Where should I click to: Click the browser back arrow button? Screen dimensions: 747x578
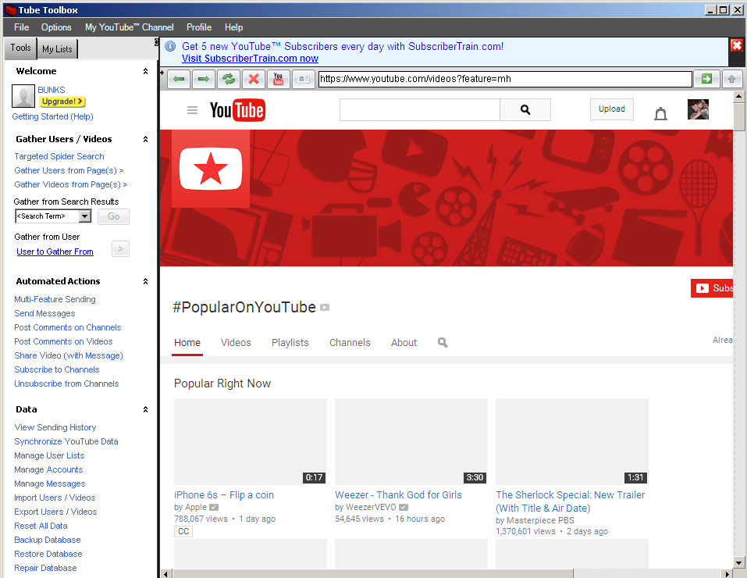pos(179,79)
